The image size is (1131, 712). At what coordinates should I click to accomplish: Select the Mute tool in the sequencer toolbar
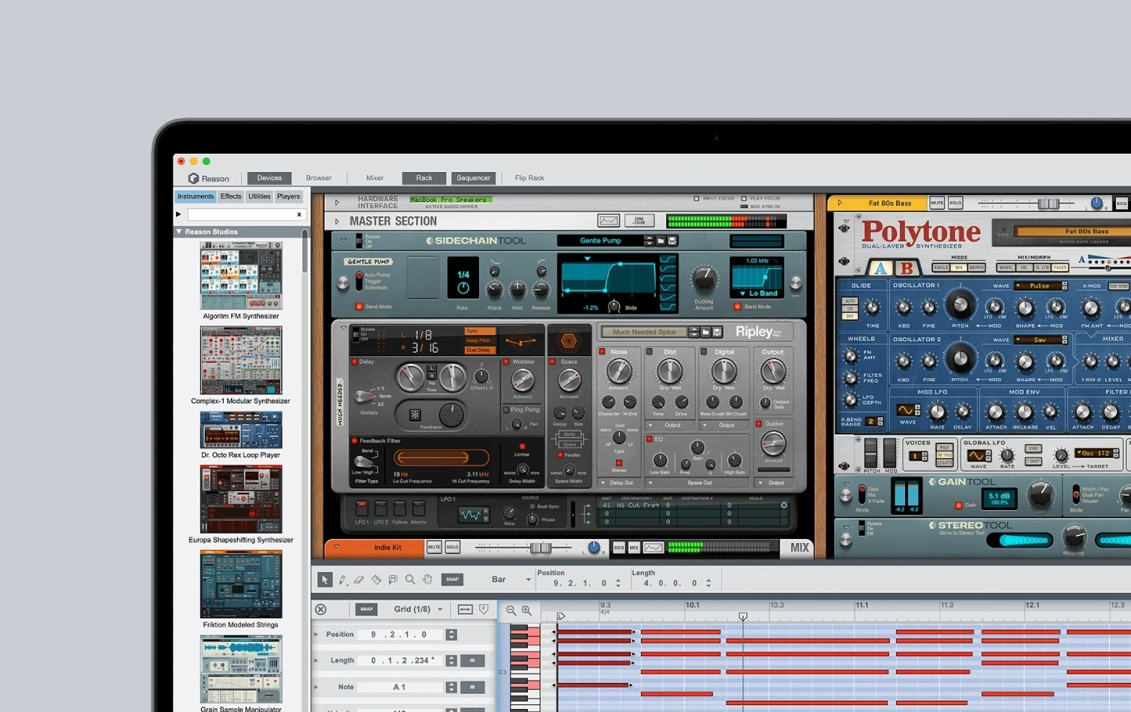393,580
